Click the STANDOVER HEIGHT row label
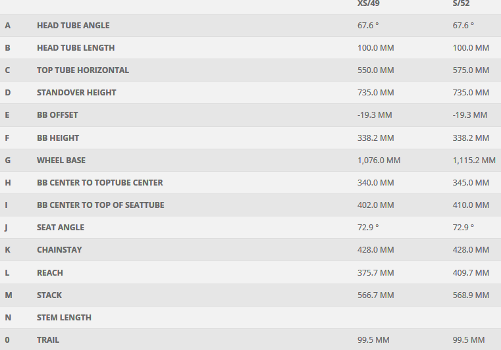The image size is (501, 350). [76, 93]
